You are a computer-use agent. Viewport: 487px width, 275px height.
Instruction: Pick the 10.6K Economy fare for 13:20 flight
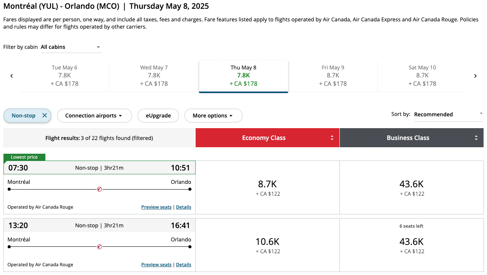click(x=267, y=245)
